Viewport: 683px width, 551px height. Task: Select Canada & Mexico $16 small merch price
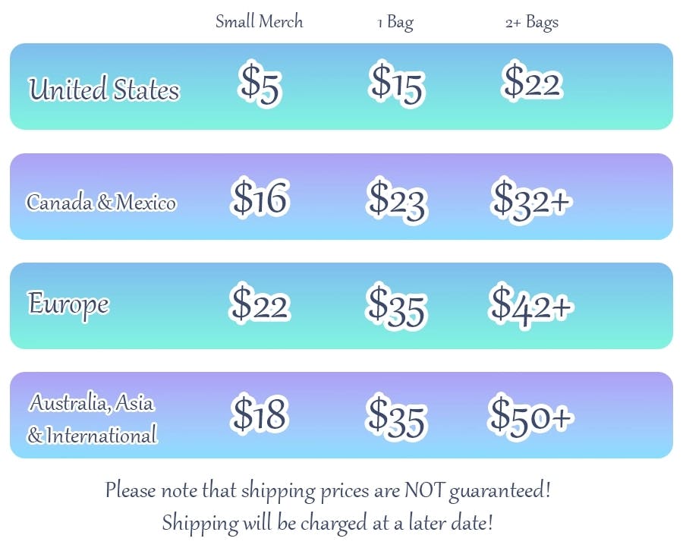(260, 198)
